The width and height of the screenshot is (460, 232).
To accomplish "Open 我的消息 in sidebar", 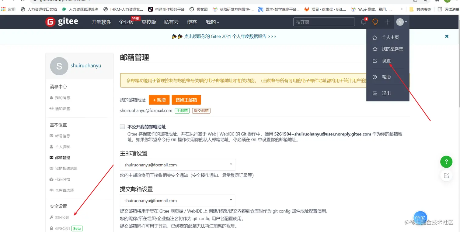I will pos(60,98).
